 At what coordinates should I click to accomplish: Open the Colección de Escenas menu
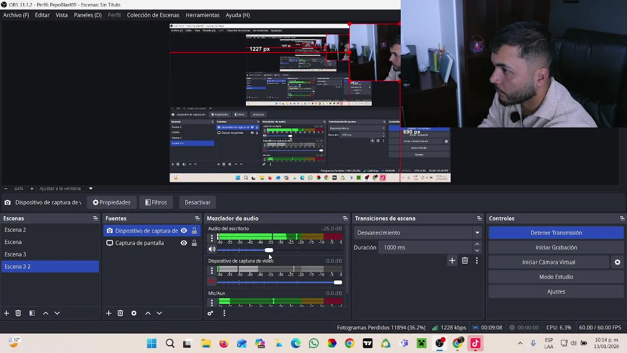tap(153, 15)
